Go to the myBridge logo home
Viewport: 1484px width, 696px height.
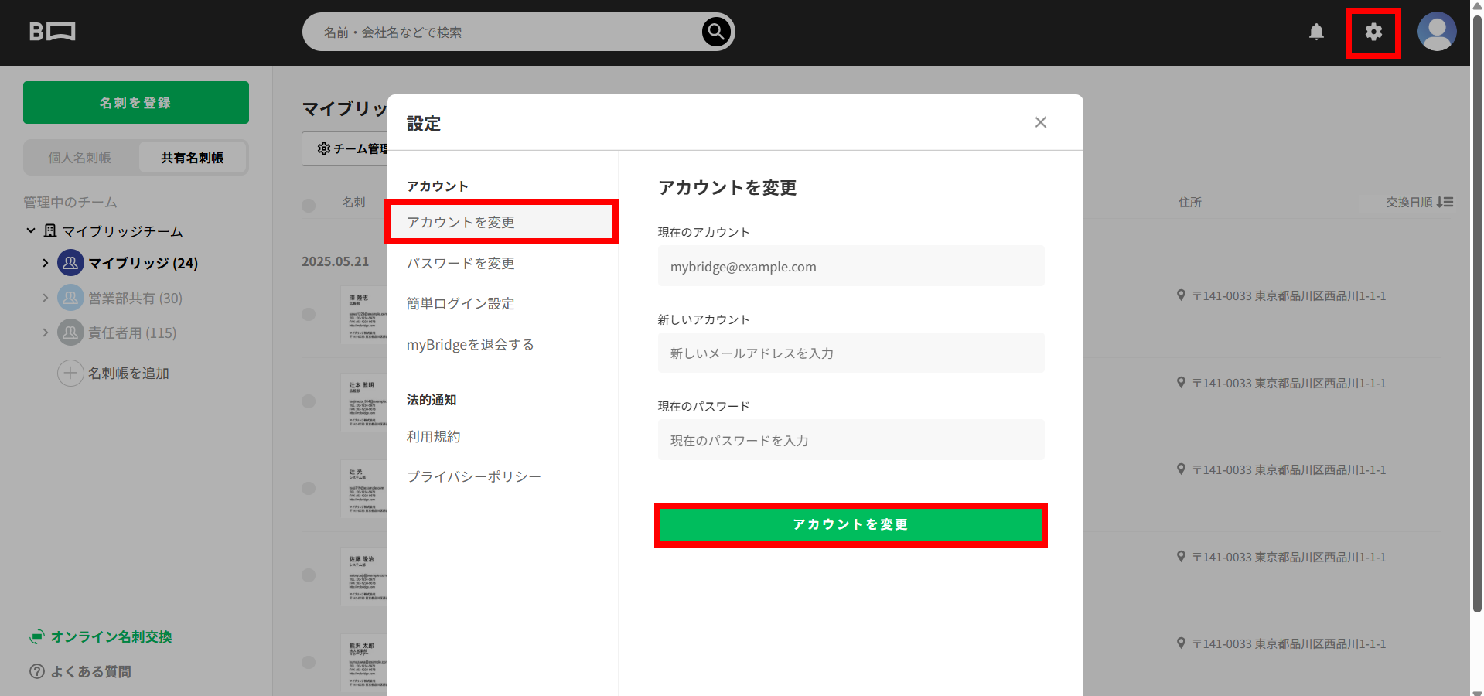point(52,32)
